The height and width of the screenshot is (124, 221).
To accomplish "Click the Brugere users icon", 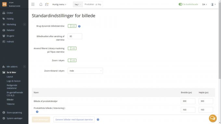I will coord(4,36).
